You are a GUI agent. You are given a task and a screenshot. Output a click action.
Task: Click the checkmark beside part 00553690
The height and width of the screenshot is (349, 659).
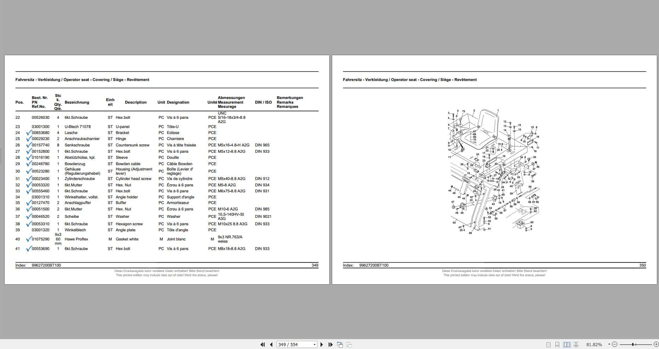29,249
